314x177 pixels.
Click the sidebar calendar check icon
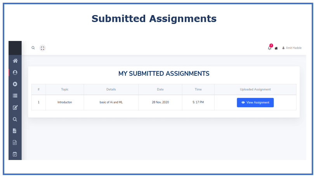coord(15,154)
